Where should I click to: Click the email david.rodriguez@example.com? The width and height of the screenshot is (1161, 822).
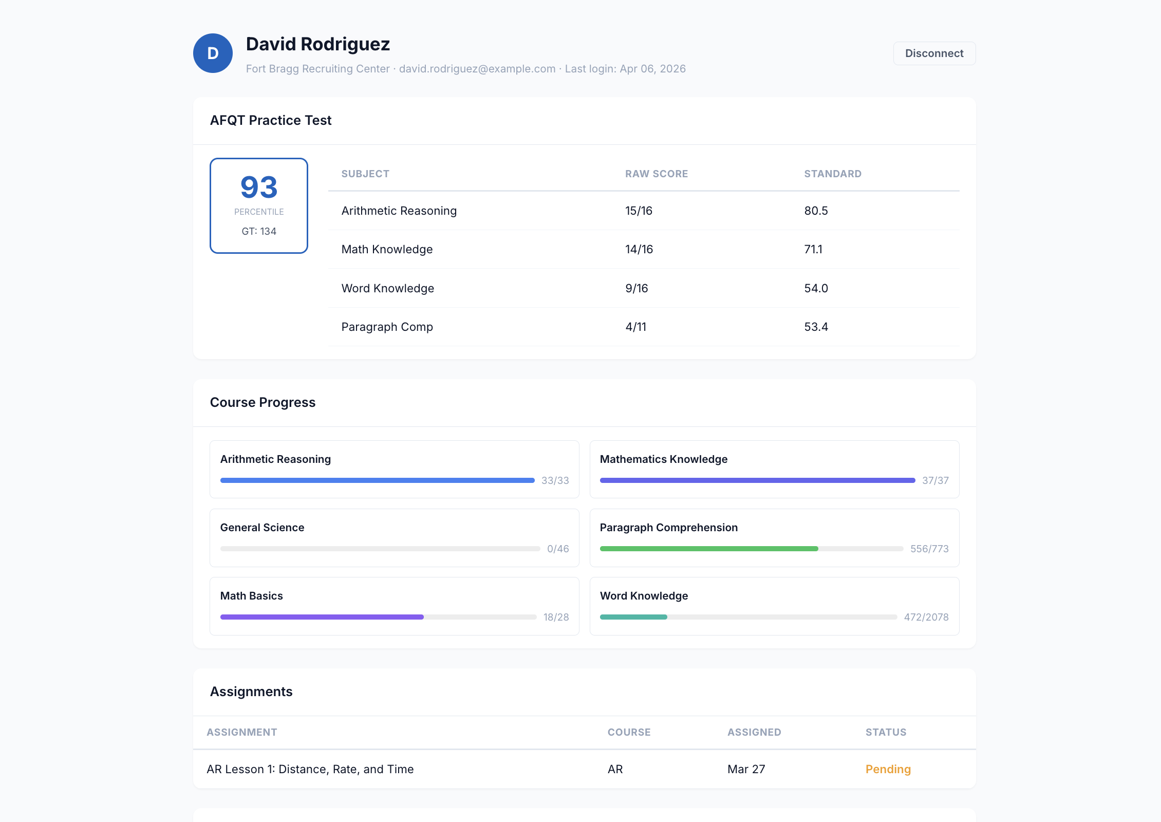(x=476, y=68)
